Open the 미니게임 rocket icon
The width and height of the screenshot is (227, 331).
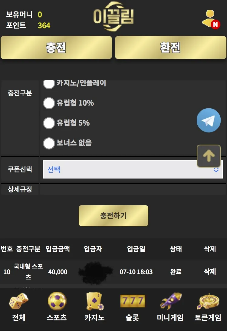[x=170, y=301]
